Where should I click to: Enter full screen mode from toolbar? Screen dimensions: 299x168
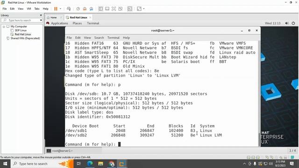click(114, 9)
